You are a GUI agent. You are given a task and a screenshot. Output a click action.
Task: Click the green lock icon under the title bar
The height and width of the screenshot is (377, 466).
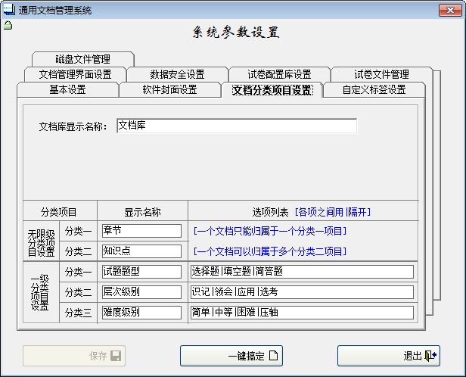8,26
